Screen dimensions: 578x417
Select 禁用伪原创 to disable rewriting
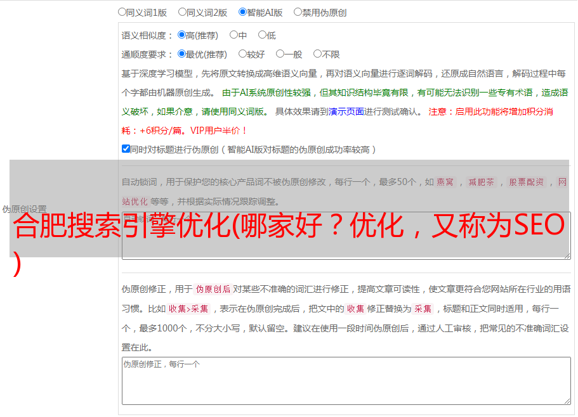pyautogui.click(x=298, y=11)
